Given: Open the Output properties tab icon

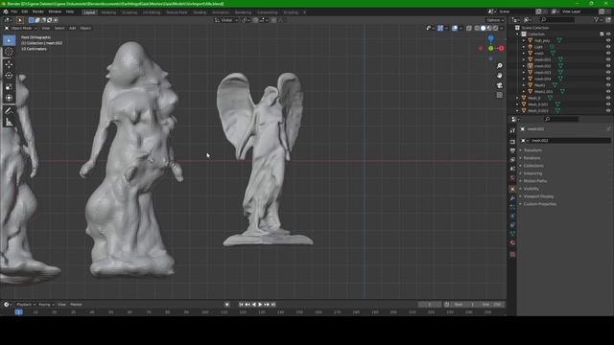Looking at the screenshot, I should pos(512,150).
